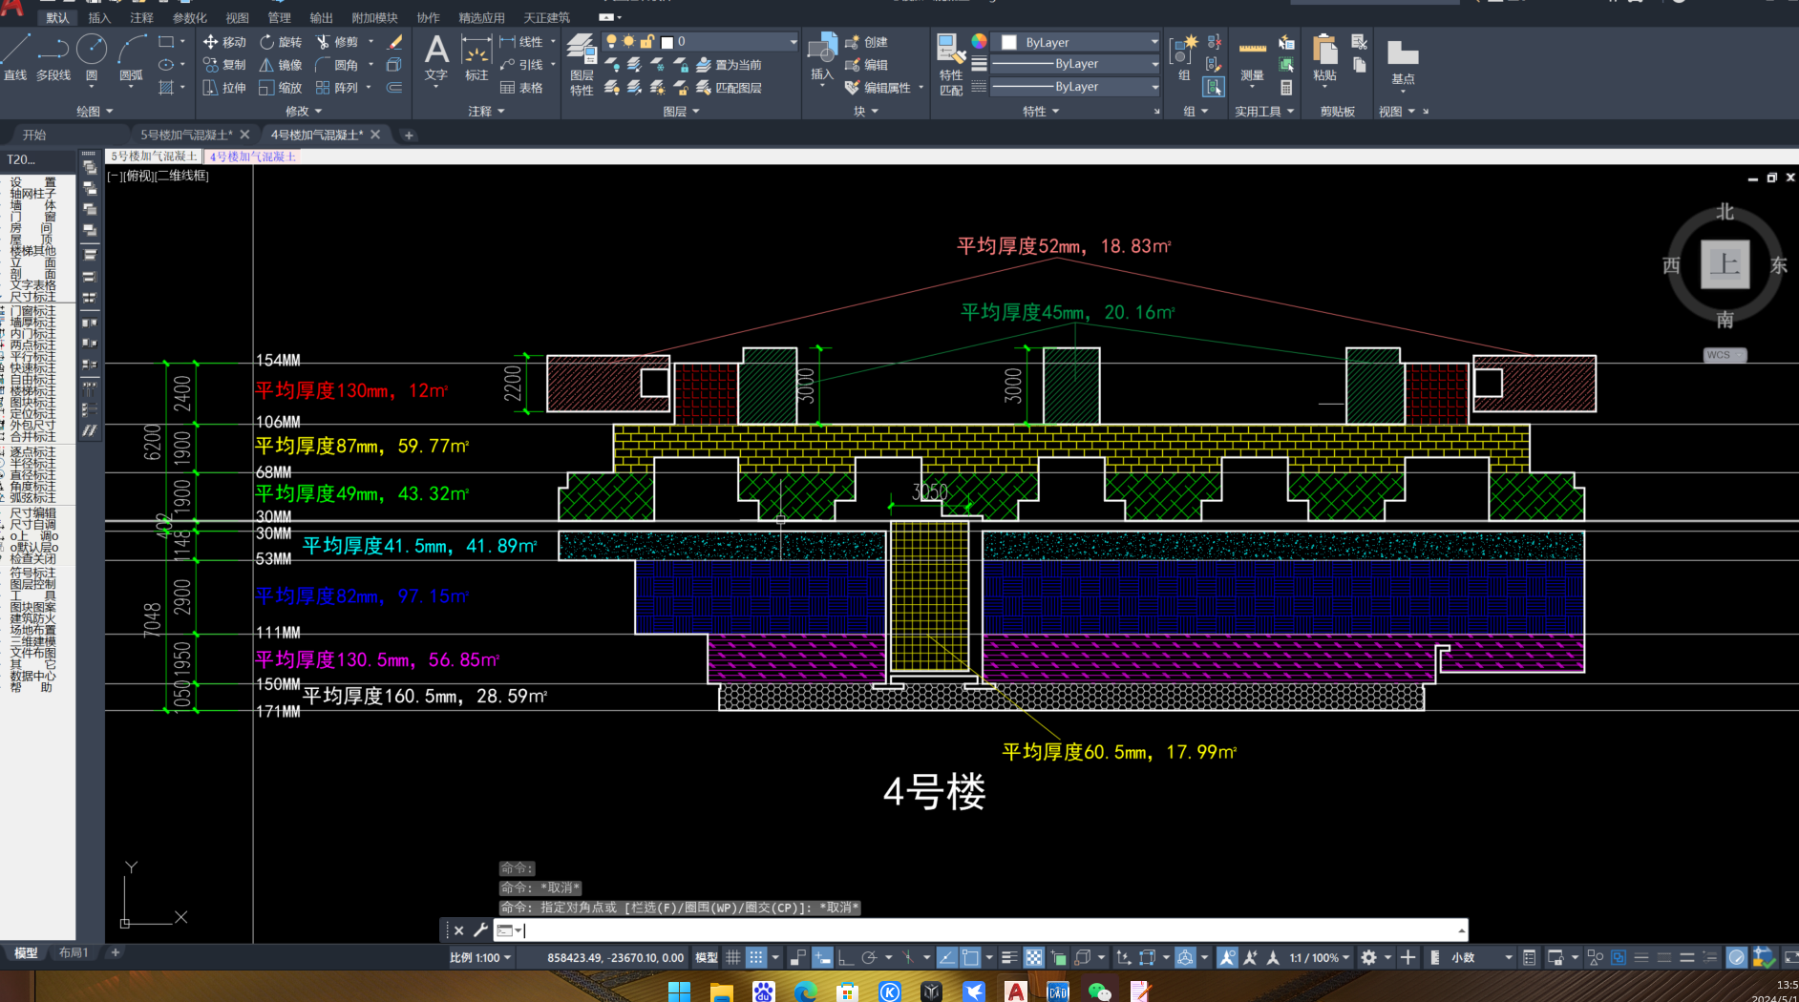Toggle group selection on/off icon
This screenshot has width=1799, height=1002.
pos(1213,88)
